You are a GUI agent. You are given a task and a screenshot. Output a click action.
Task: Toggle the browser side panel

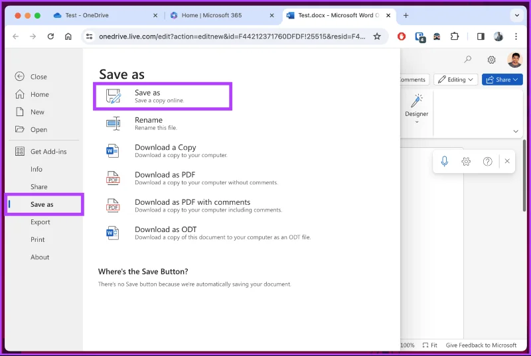(481, 36)
